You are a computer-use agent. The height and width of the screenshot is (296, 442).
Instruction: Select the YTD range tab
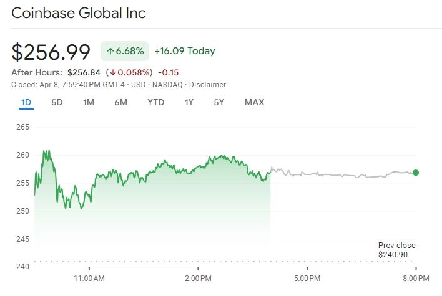click(156, 102)
